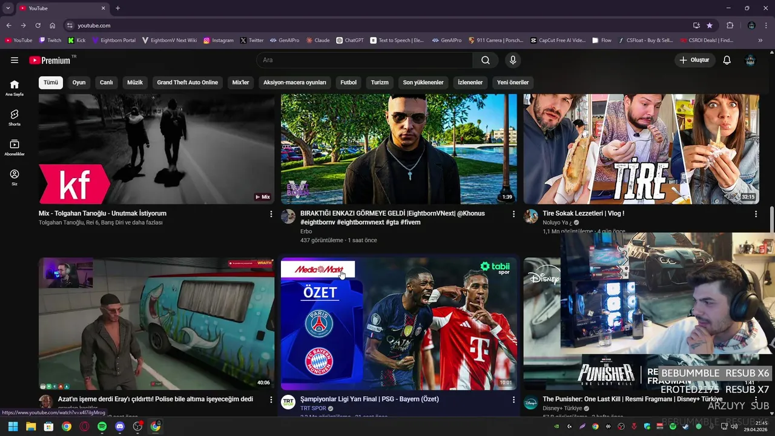Select the Oyun filter chip
Viewport: 775px width, 436px height.
click(x=79, y=82)
